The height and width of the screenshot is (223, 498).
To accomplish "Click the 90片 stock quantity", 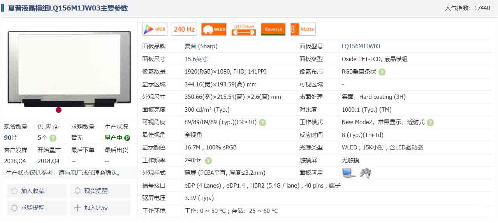I will click(x=11, y=138).
